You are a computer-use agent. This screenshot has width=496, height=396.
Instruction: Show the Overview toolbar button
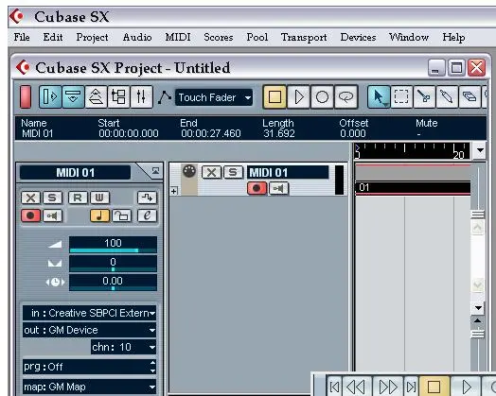click(x=96, y=96)
